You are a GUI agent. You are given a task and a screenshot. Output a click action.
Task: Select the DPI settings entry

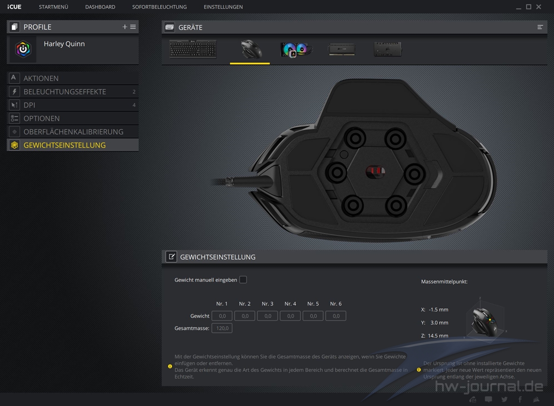tap(30, 105)
